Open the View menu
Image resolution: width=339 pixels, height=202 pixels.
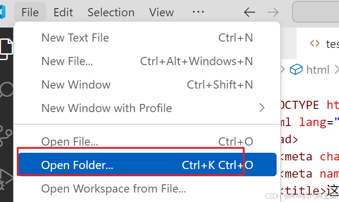pos(161,13)
